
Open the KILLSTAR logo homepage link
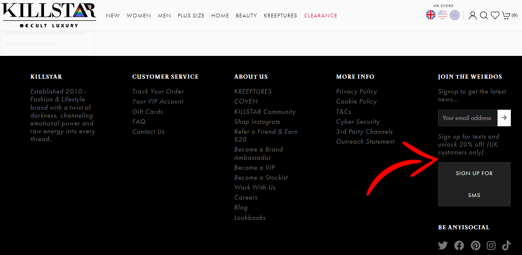[x=49, y=15]
